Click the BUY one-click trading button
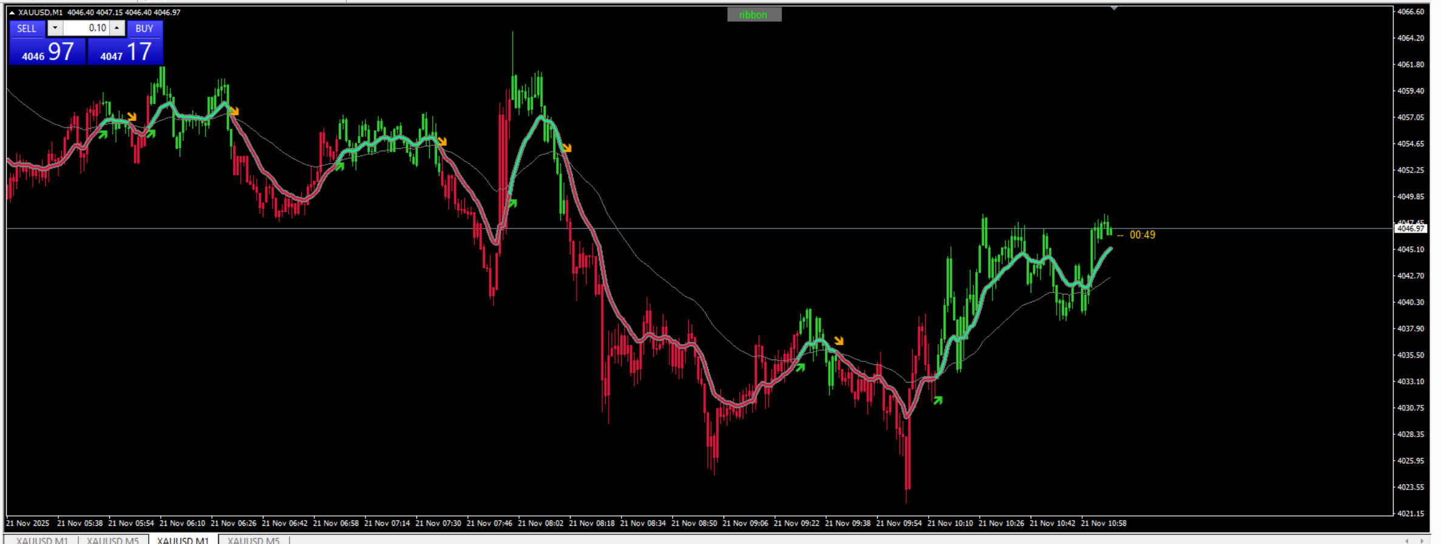Image resolution: width=1441 pixels, height=544 pixels. 144,29
